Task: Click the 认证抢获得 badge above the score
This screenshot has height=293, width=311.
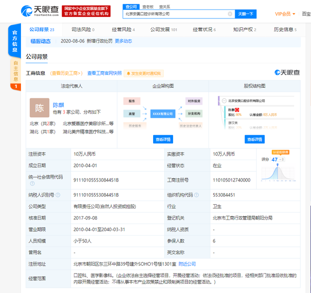Action: (x=280, y=152)
